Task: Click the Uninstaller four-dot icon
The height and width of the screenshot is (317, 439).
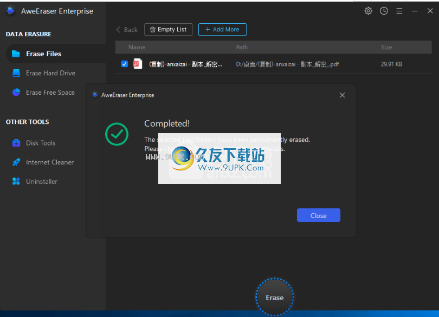Action: [16, 181]
